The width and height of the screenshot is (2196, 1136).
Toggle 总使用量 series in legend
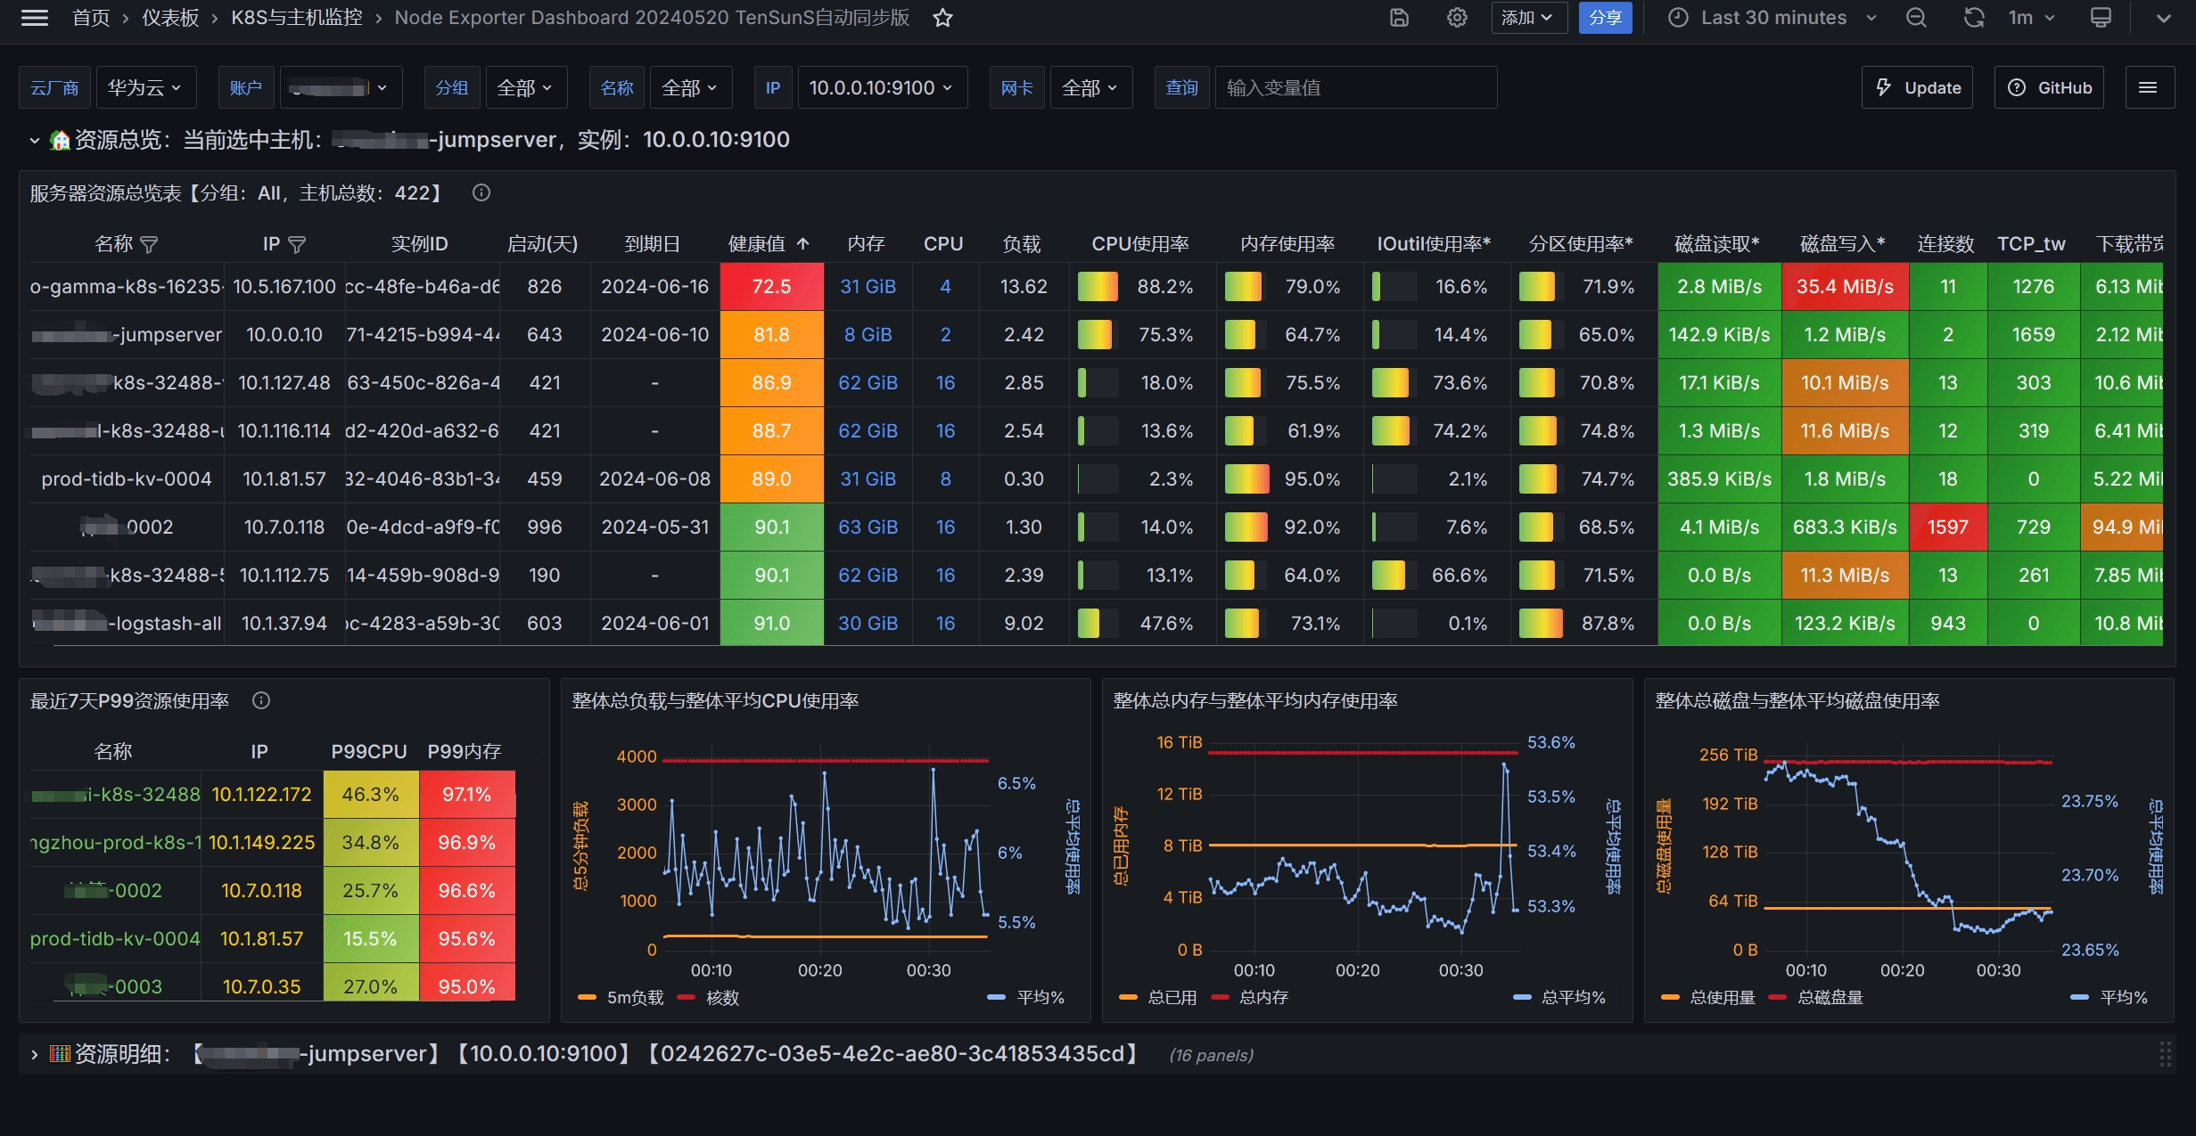(x=1721, y=998)
